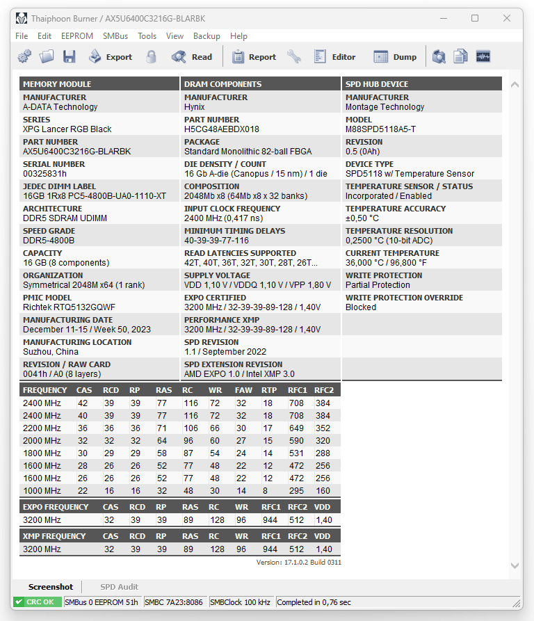Click the Richtek RTQ5132GQWF PMIC value
Screen dimensions: 534x621
tap(69, 307)
